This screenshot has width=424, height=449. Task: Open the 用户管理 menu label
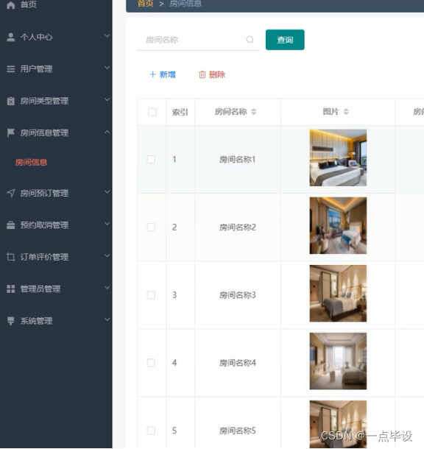click(36, 69)
